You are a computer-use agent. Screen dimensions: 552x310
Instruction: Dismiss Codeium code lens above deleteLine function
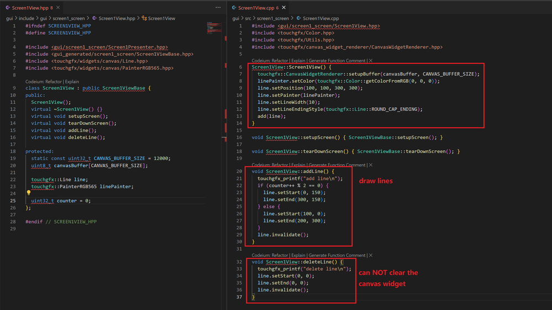pos(370,255)
